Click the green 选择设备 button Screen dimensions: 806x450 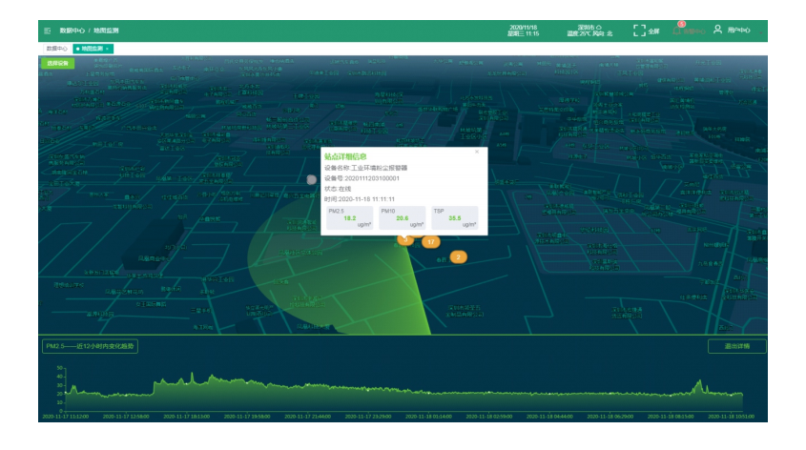click(x=57, y=63)
